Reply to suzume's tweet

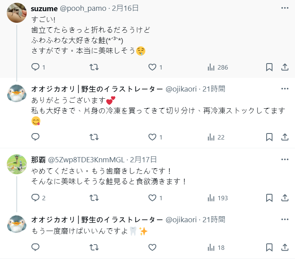click(x=36, y=67)
